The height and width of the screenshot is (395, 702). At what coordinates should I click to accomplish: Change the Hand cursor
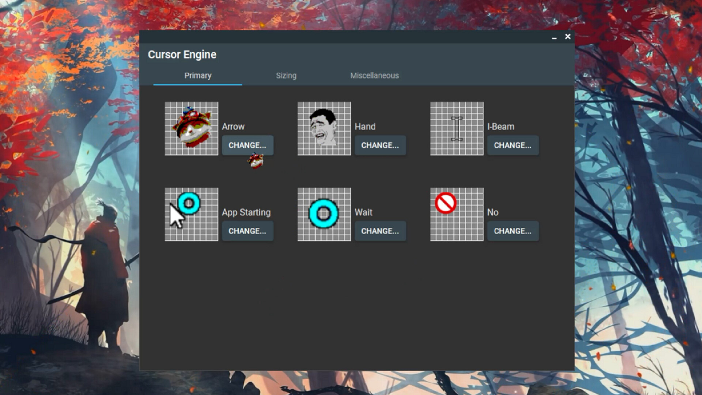point(380,145)
